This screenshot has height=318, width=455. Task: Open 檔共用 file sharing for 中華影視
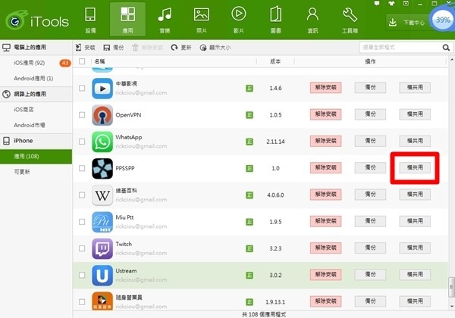[x=415, y=88]
